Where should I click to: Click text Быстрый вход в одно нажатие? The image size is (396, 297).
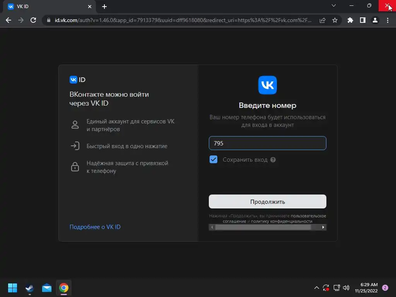127,146
